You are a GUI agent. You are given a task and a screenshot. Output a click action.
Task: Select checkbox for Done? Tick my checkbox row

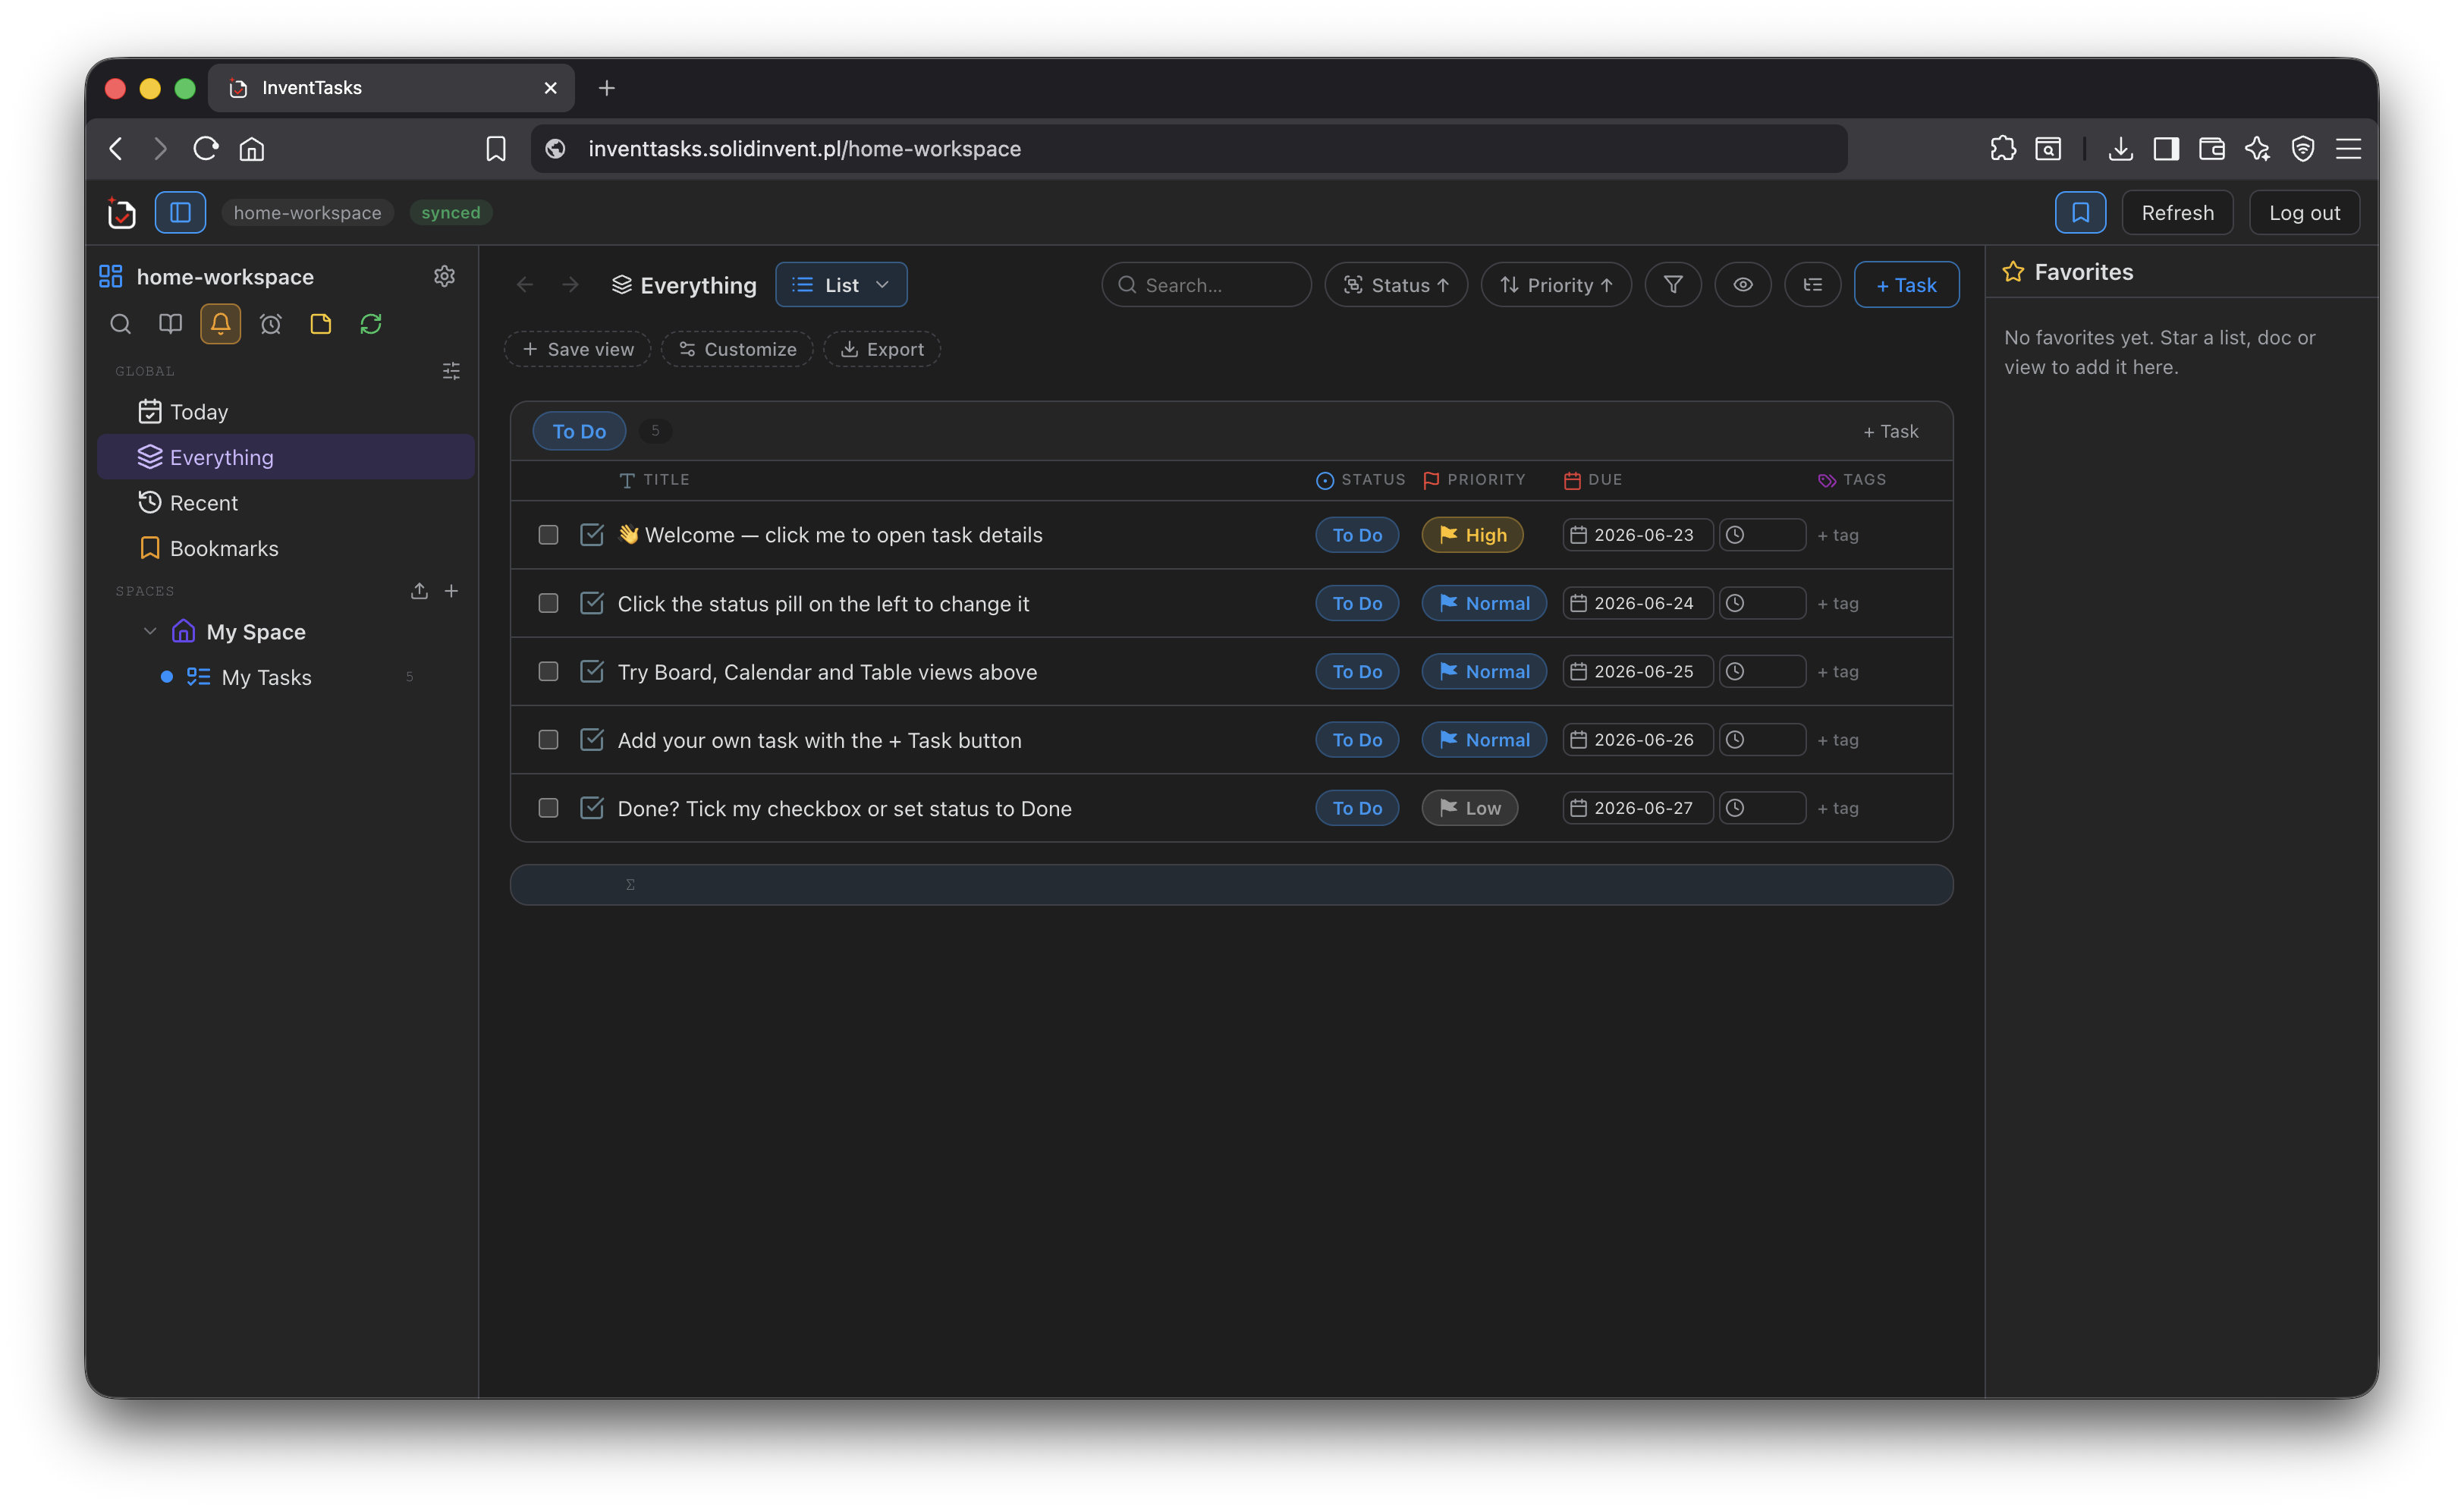548,808
